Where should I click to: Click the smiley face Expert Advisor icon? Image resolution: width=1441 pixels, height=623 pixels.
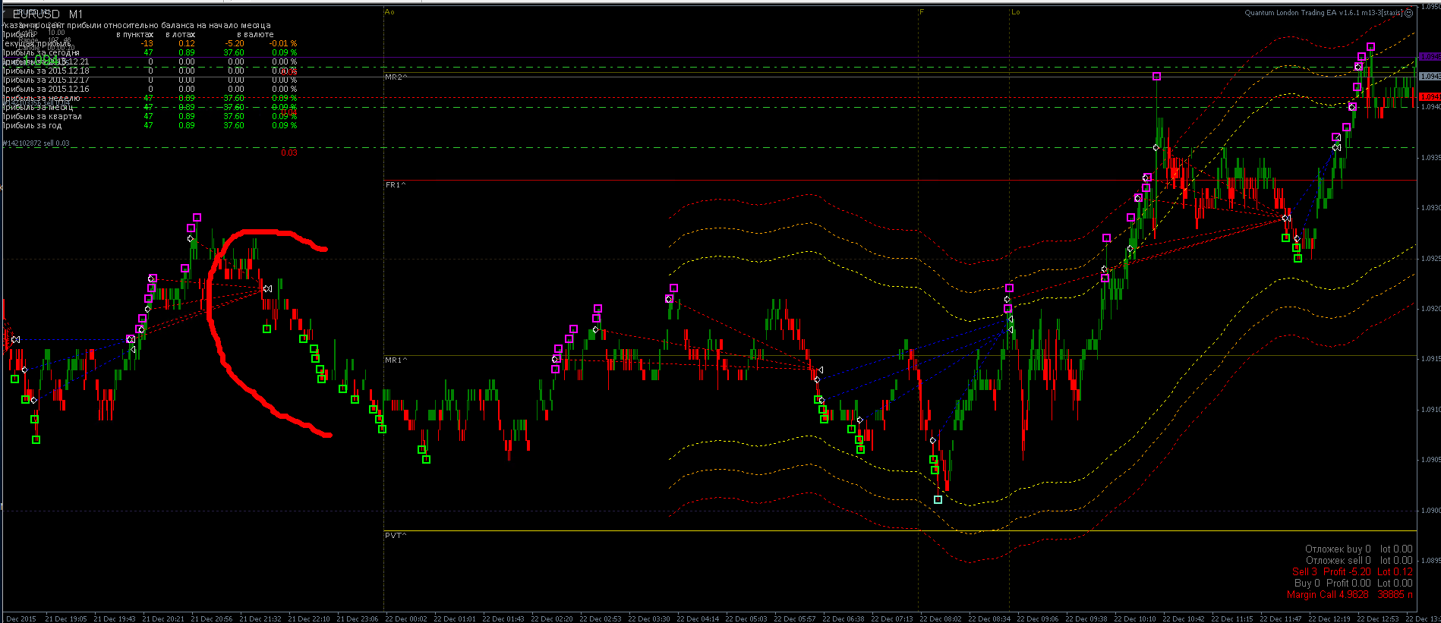pos(1409,12)
